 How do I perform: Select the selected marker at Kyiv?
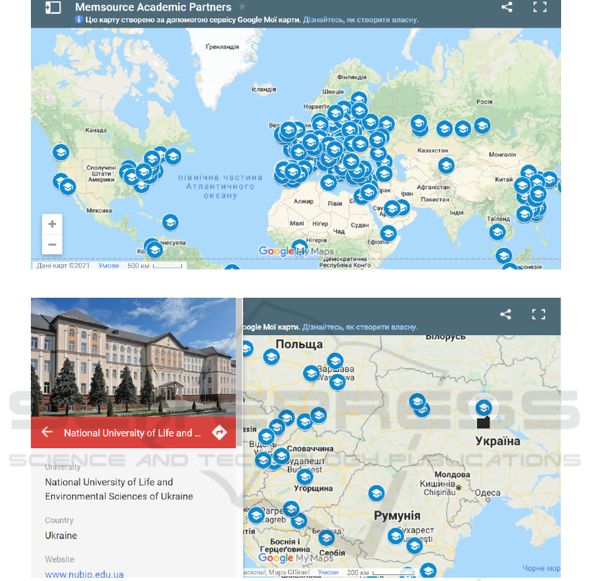pyautogui.click(x=484, y=408)
